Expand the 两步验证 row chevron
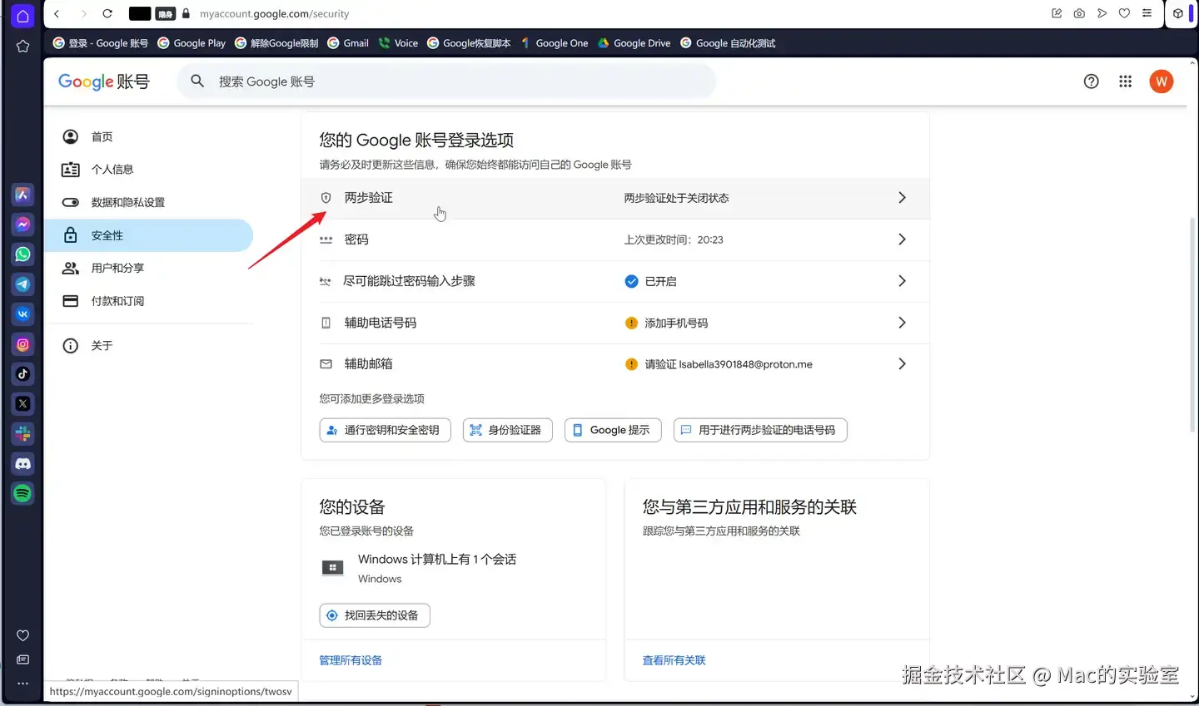This screenshot has width=1199, height=706. tap(902, 198)
